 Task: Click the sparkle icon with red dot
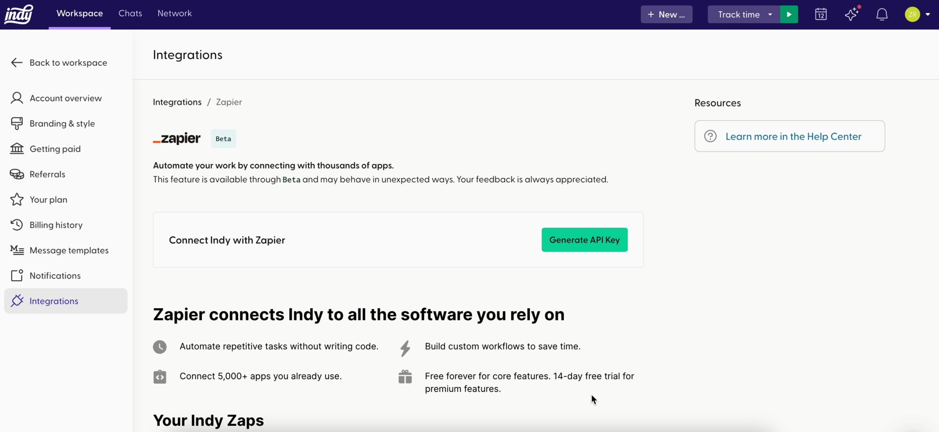click(x=852, y=14)
